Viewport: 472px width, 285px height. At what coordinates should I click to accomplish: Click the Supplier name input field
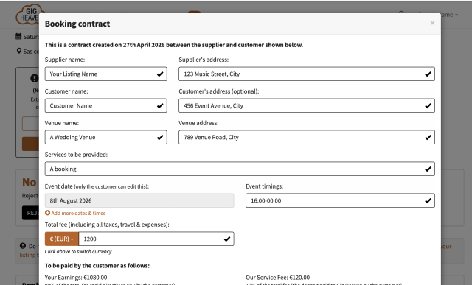click(106, 74)
